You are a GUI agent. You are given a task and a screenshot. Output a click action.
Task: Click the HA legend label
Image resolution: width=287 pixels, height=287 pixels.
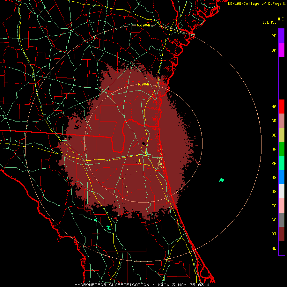click(274, 107)
